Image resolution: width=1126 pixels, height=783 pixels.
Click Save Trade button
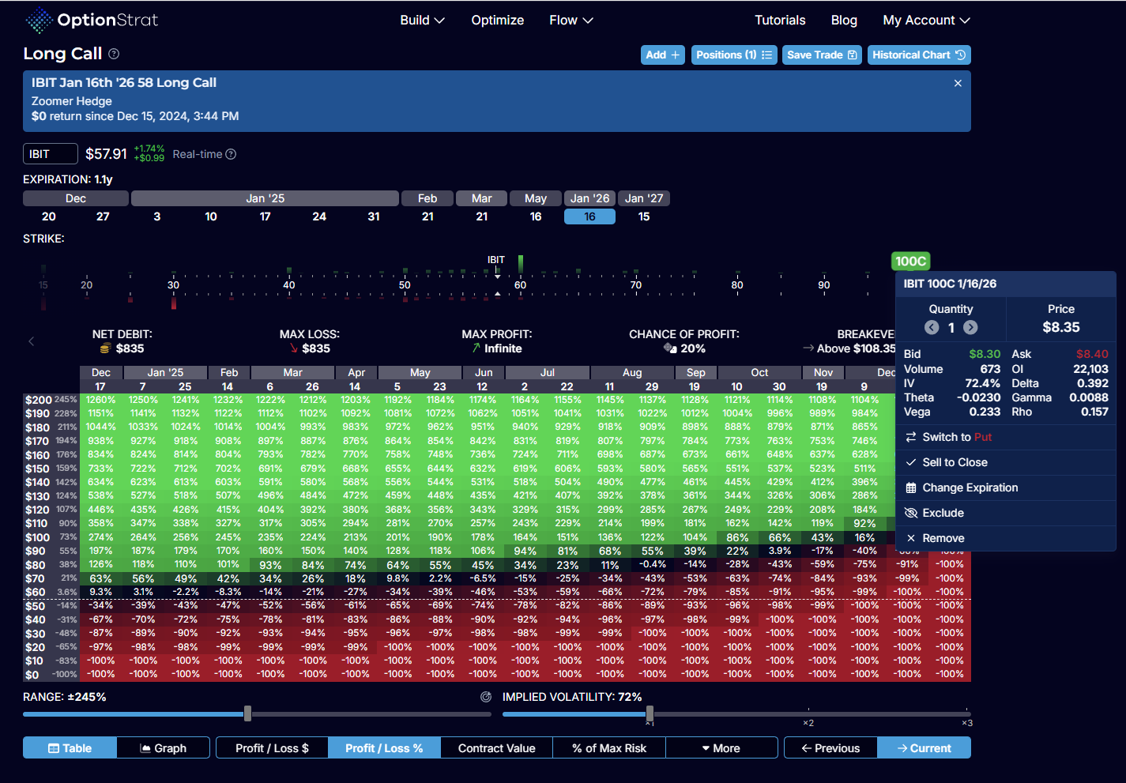click(822, 55)
